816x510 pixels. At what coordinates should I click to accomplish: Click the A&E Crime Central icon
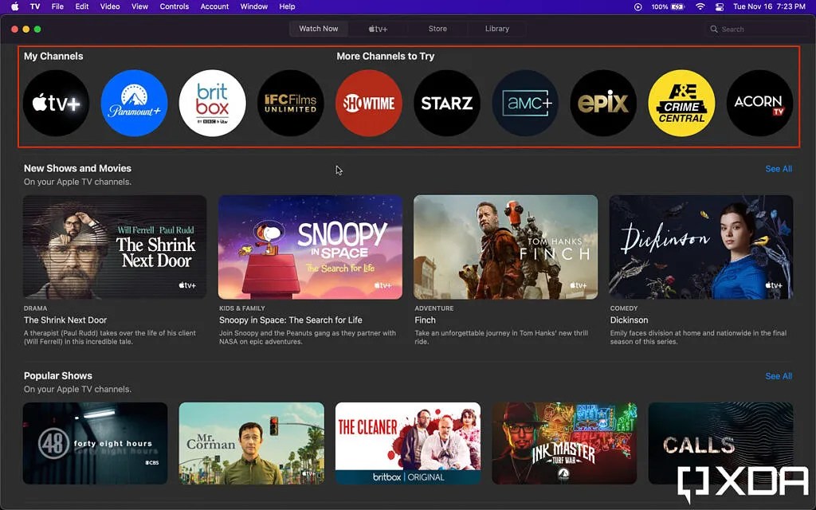pyautogui.click(x=681, y=103)
